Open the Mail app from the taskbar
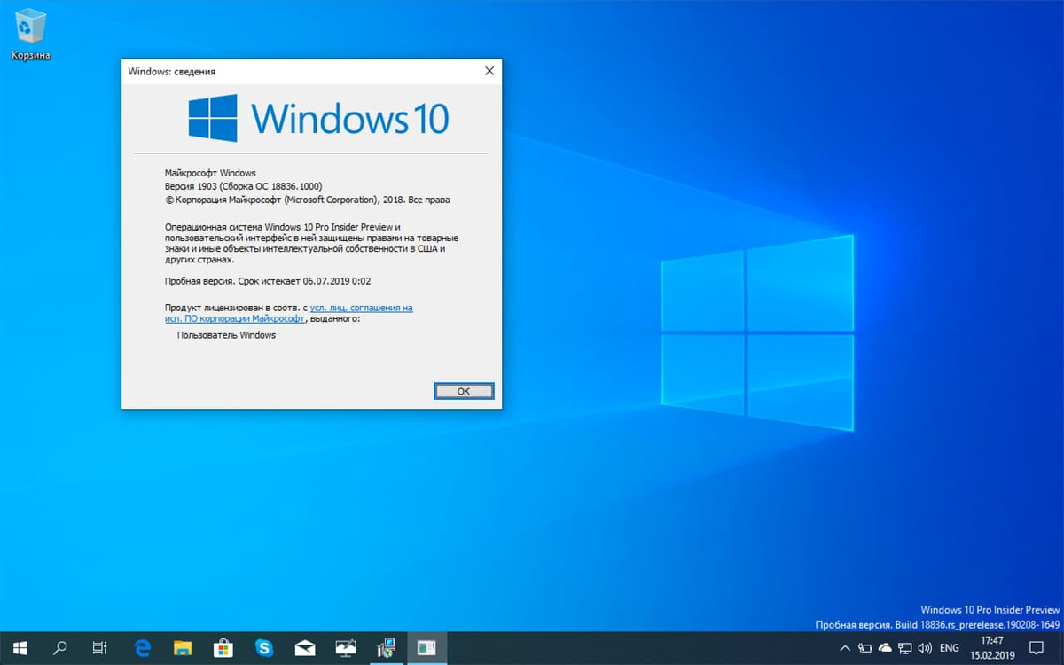 304,647
